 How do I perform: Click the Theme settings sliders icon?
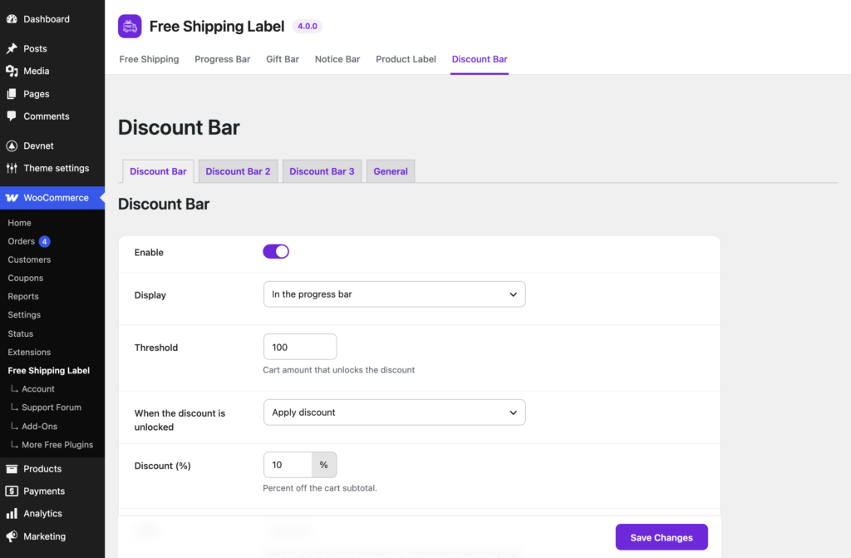[12, 169]
